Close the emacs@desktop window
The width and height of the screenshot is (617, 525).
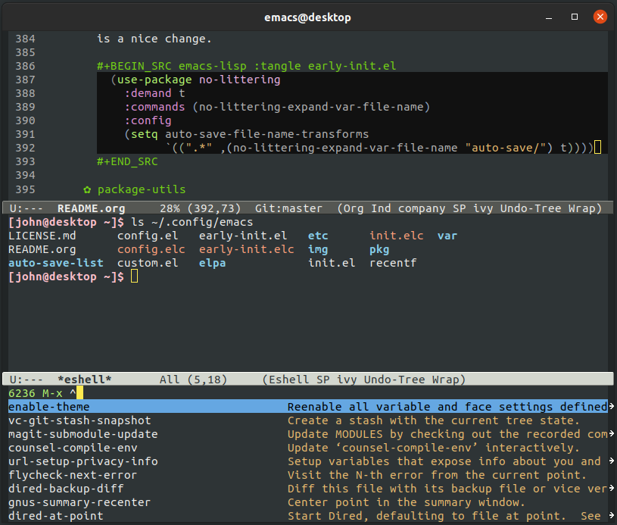(x=600, y=17)
